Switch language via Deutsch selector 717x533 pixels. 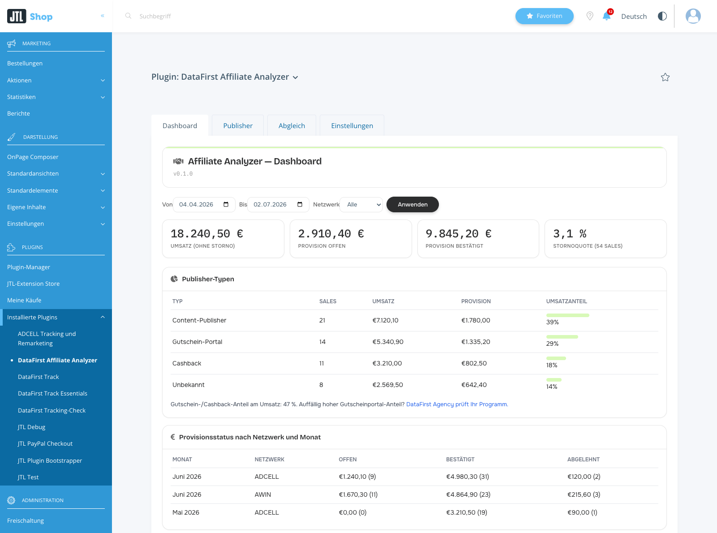634,16
